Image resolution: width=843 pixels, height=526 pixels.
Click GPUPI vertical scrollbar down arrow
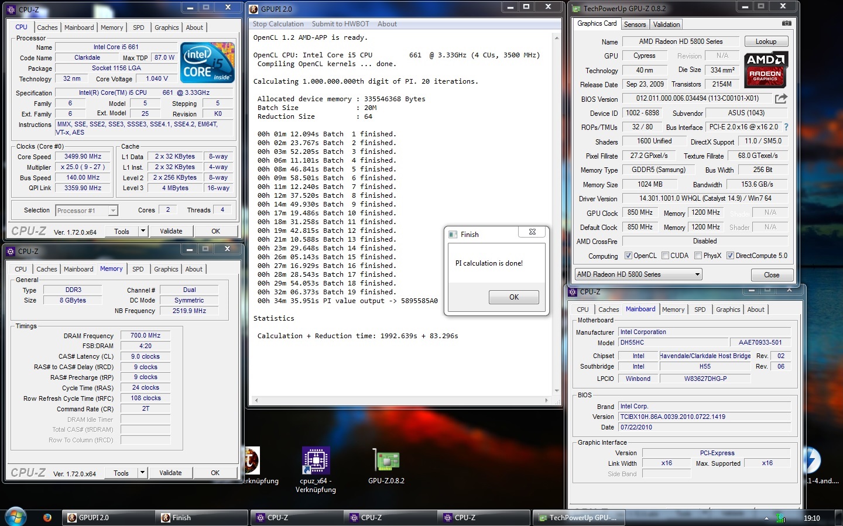click(556, 390)
